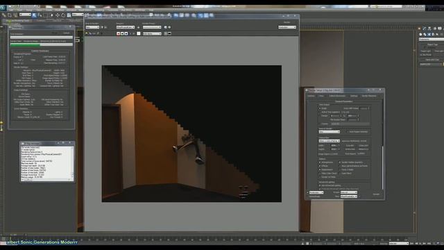Choose the Select and Move tool
This screenshot has width=444, height=250.
coord(58,15)
